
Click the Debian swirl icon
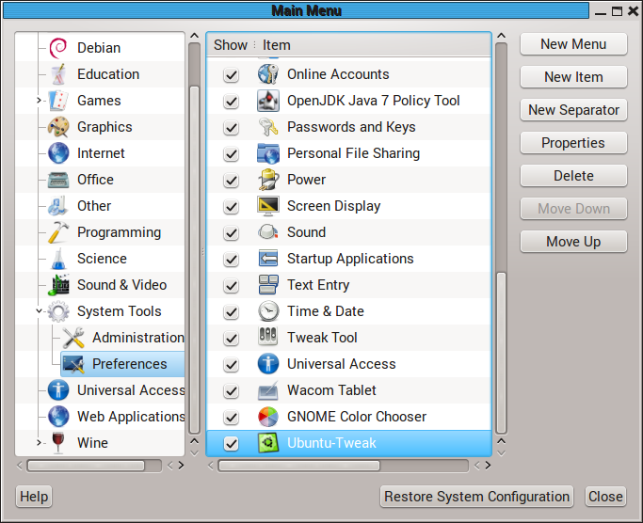(x=58, y=48)
